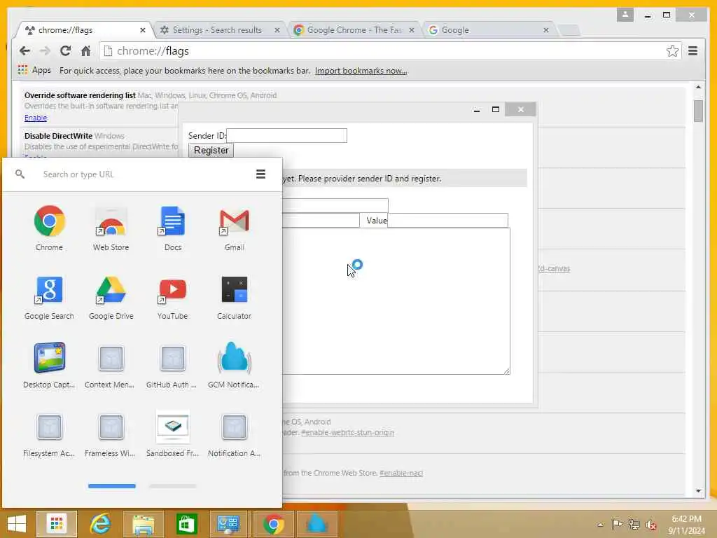The height and width of the screenshot is (538, 717).
Task: Click the Register button
Action: coord(211,150)
